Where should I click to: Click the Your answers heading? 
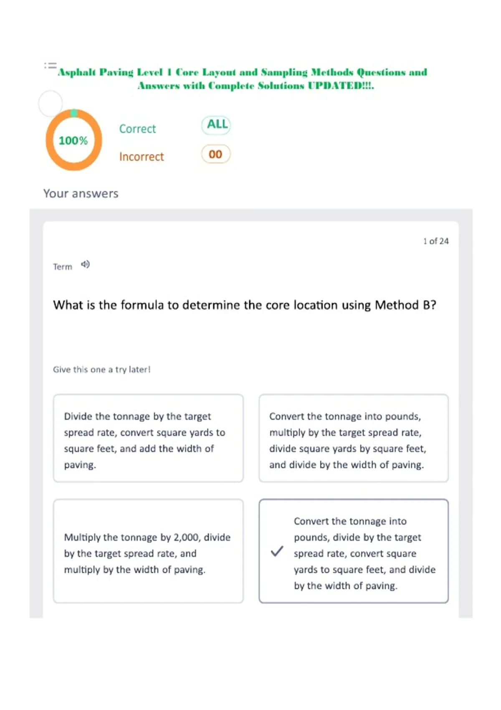click(81, 193)
